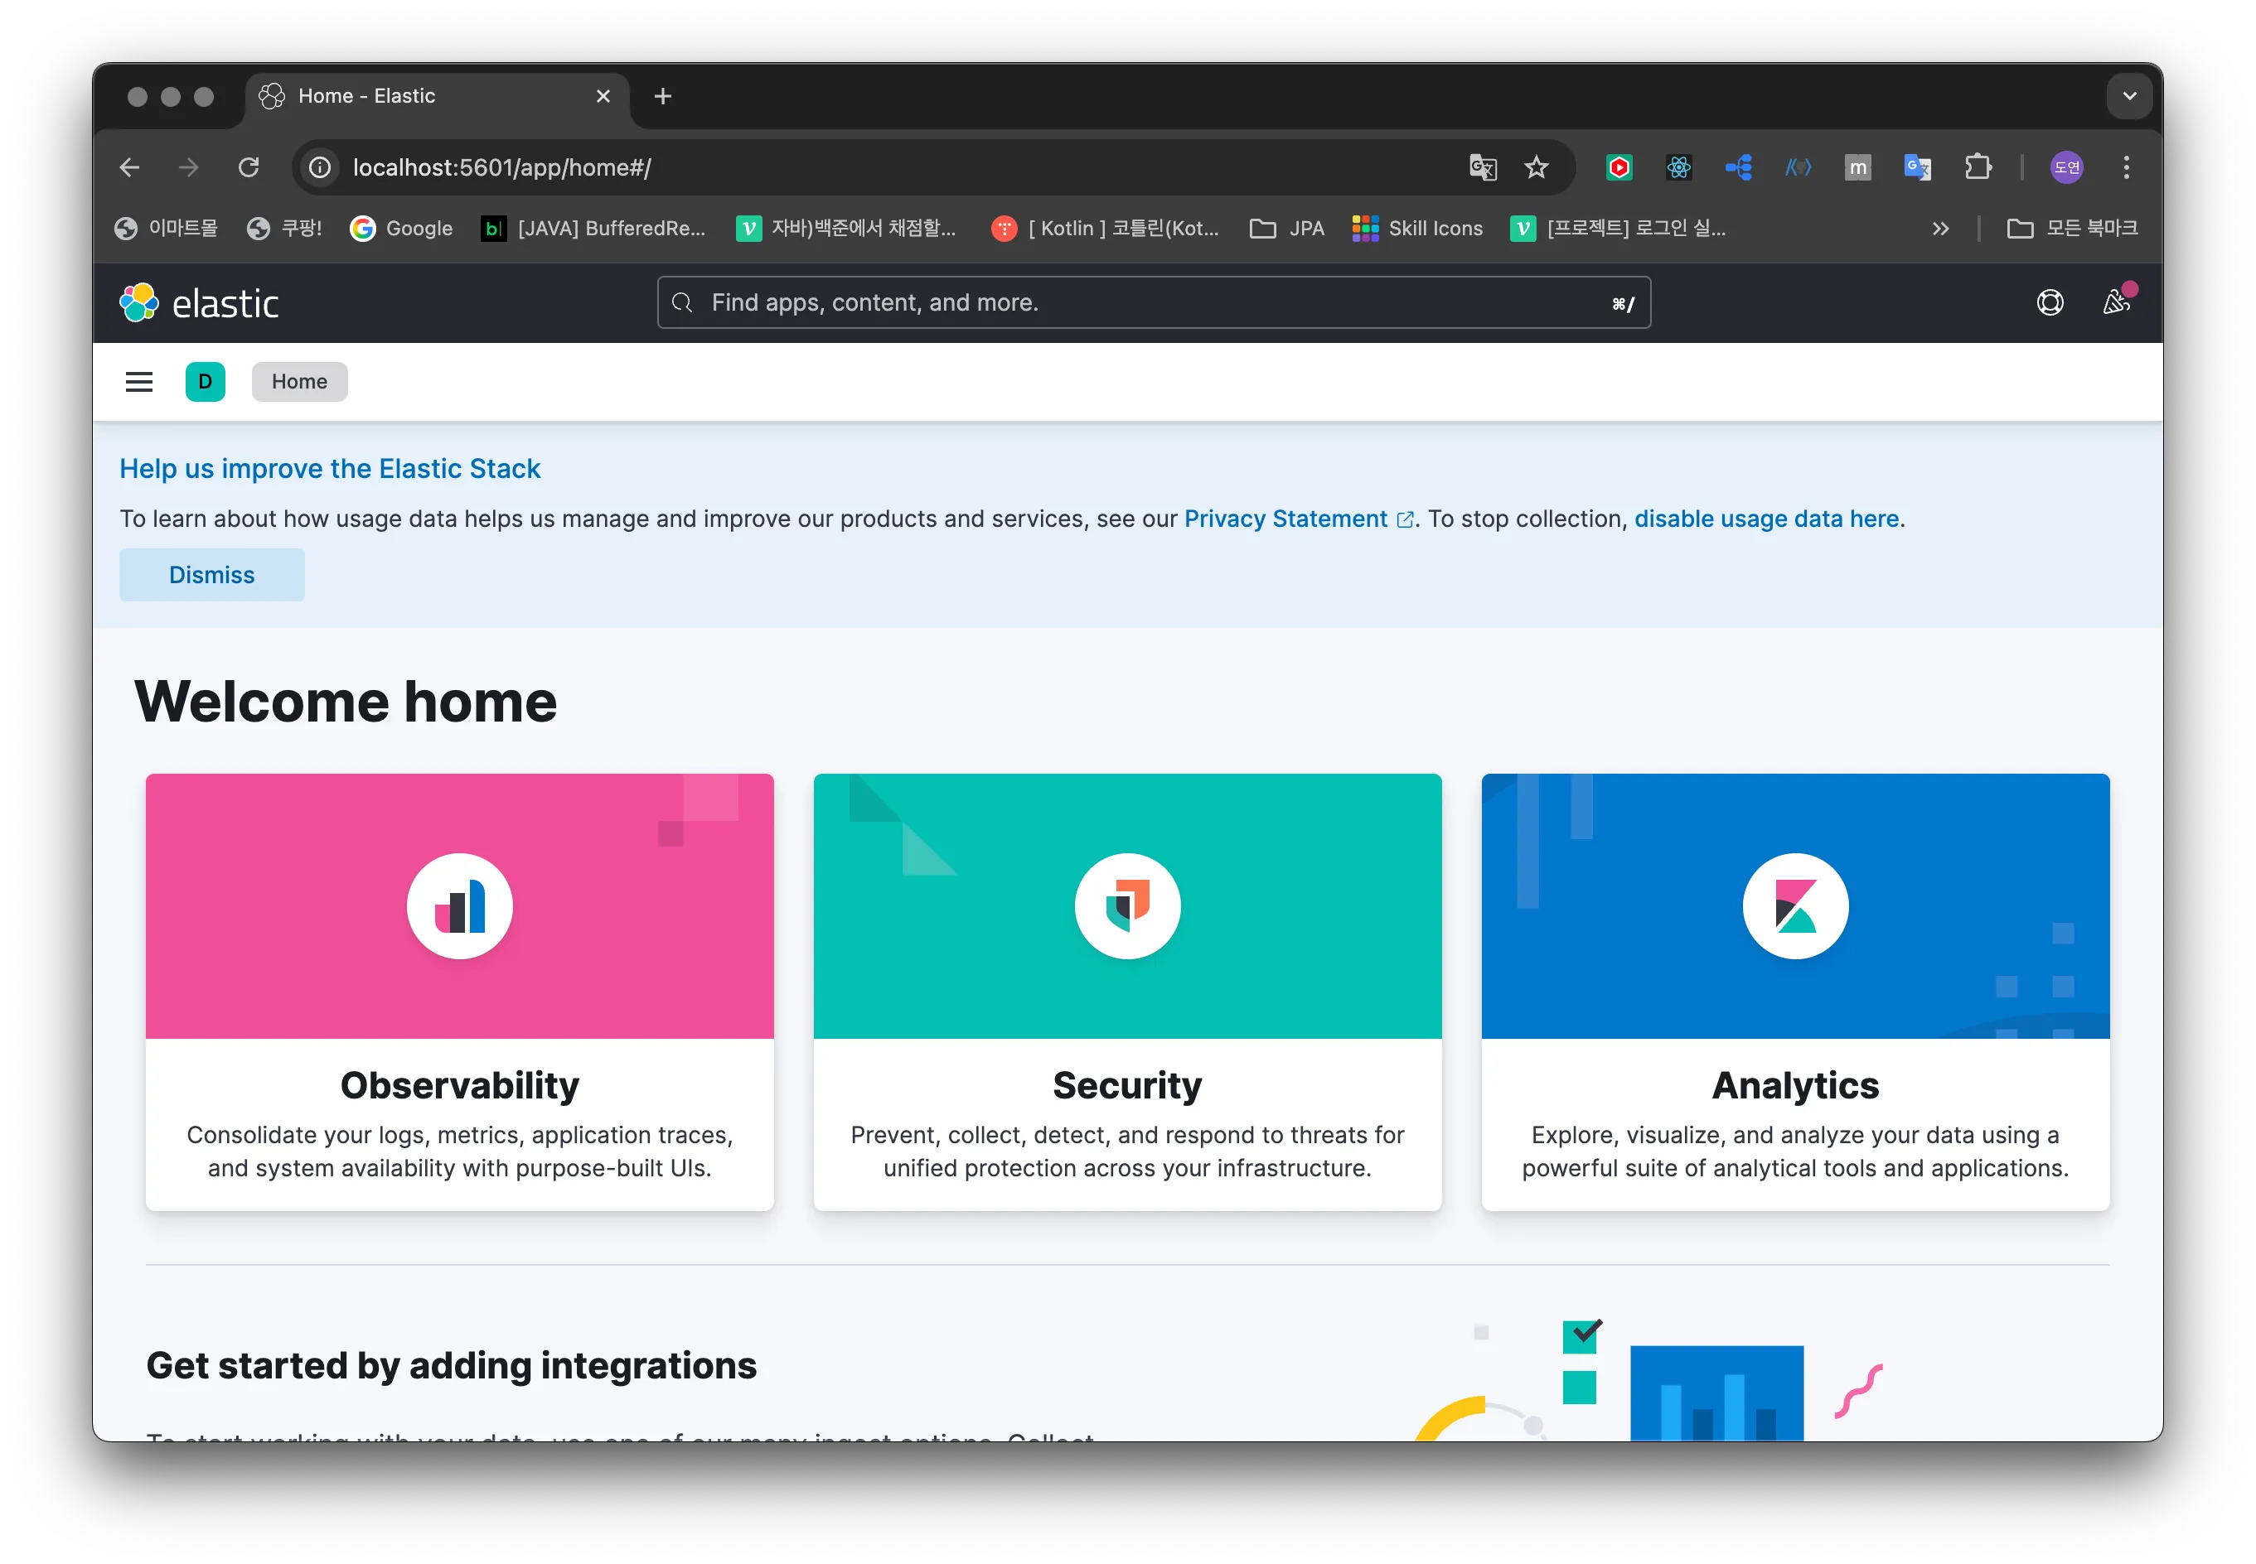Open the red video recorder extension
Image resolution: width=2256 pixels, height=1564 pixels.
[1619, 167]
